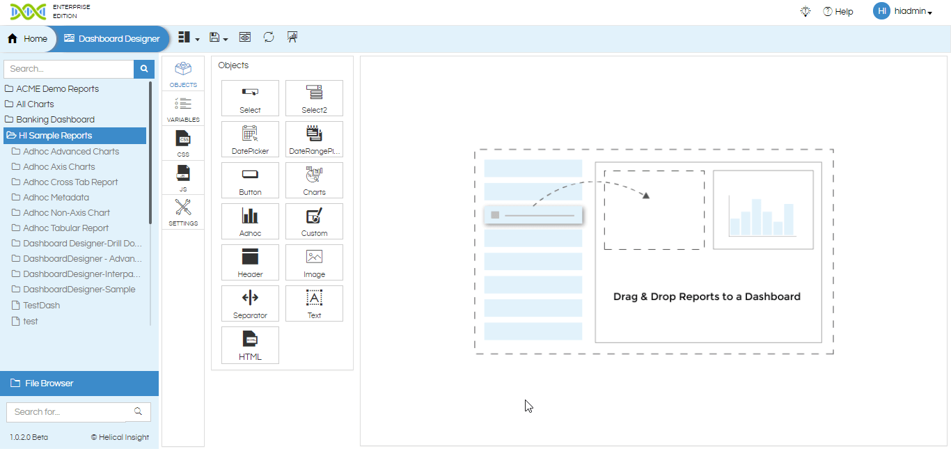Viewport: 951px width, 458px height.
Task: Click the presentation chart toolbar icon
Action: click(292, 38)
